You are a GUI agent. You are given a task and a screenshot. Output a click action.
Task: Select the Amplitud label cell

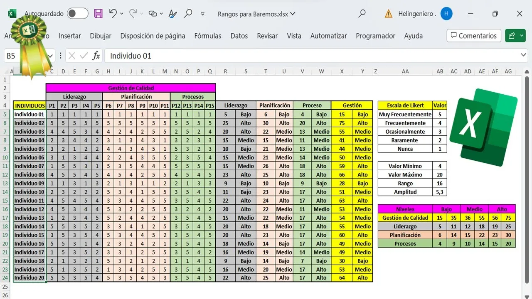click(x=405, y=192)
